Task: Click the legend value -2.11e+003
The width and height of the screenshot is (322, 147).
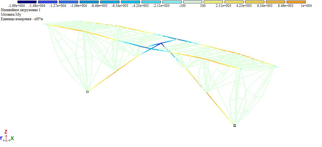Action: tap(161, 6)
